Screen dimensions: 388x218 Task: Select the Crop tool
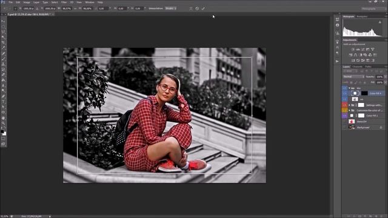[3, 42]
